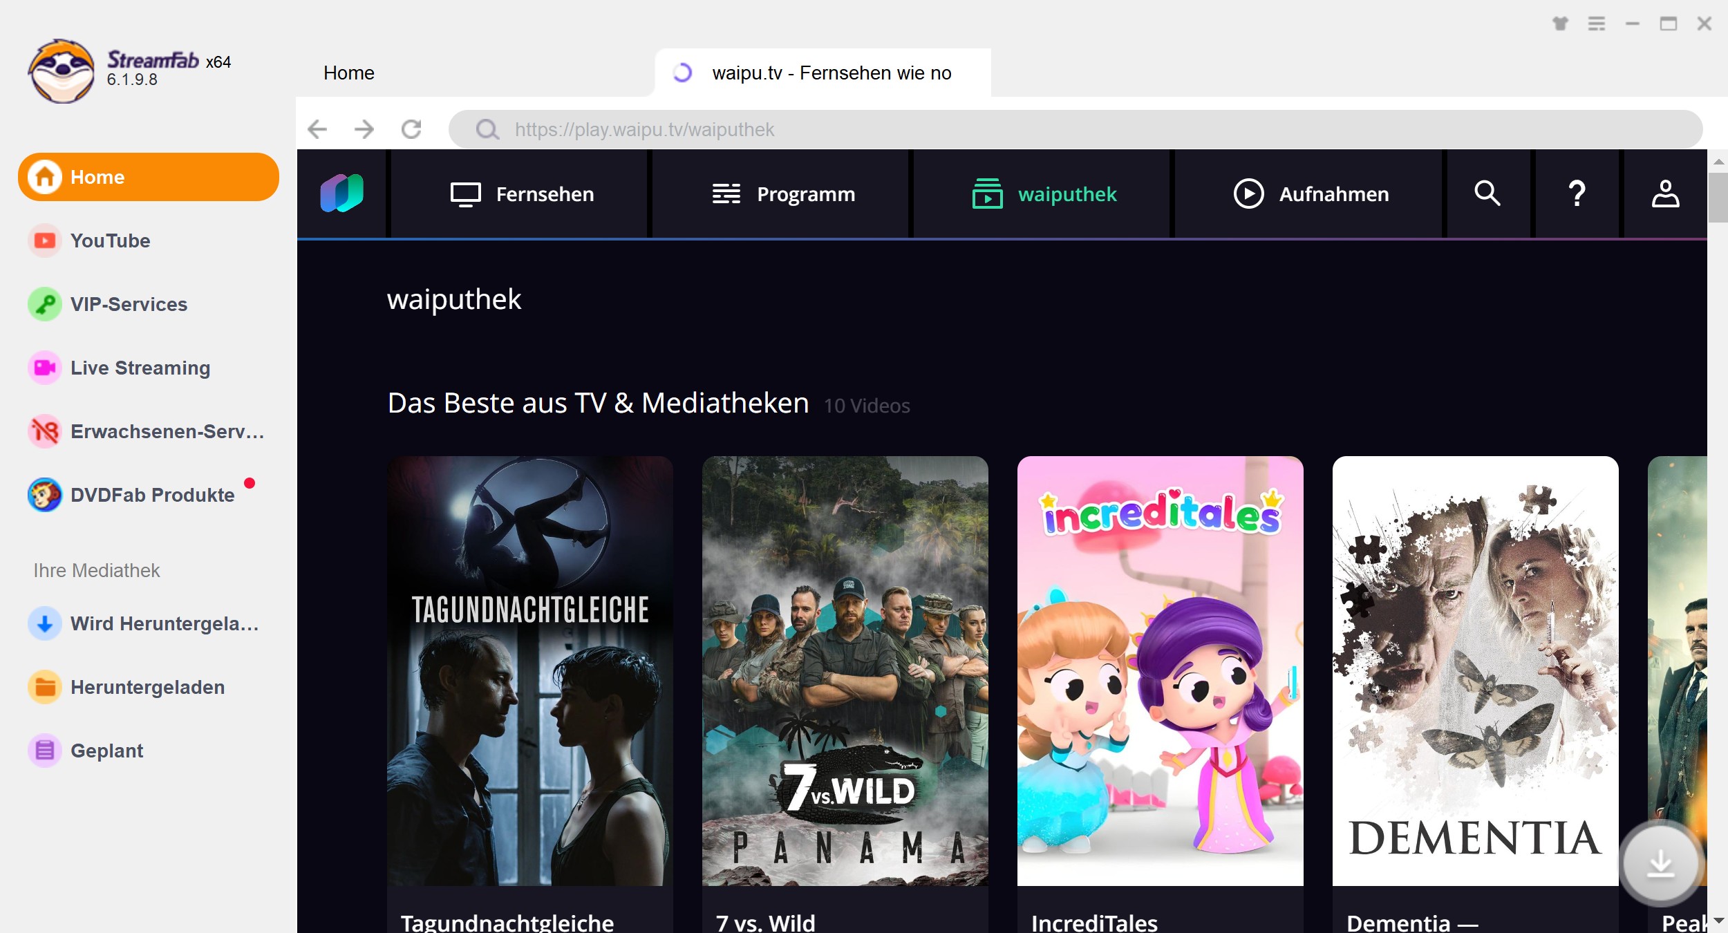Click the pink Live Streaming camera icon
Viewport: 1728px width, 933px height.
pyautogui.click(x=45, y=368)
